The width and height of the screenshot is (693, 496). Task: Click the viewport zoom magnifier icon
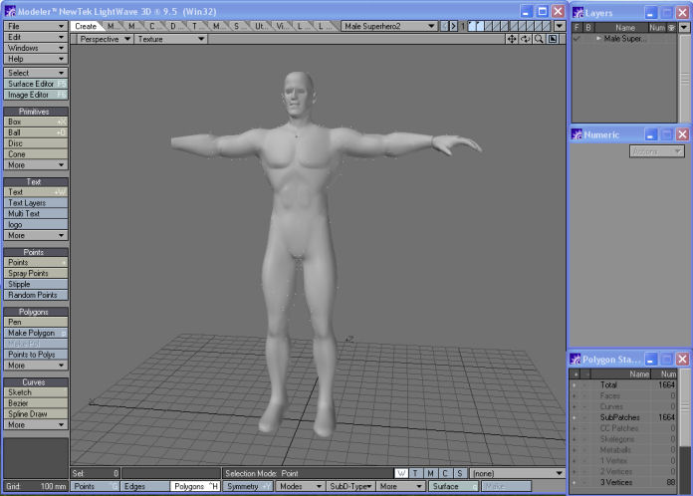(x=539, y=39)
